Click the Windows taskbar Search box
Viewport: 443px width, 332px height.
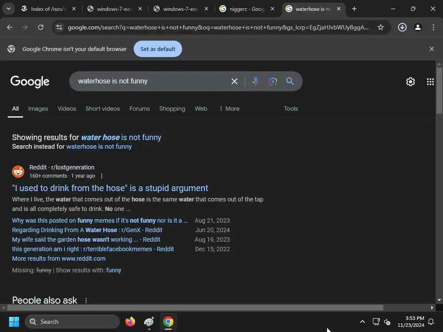pyautogui.click(x=72, y=322)
